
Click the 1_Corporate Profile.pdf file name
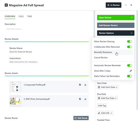click(35, 85)
